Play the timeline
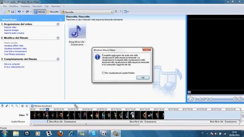244x137 pixels. (27, 106)
